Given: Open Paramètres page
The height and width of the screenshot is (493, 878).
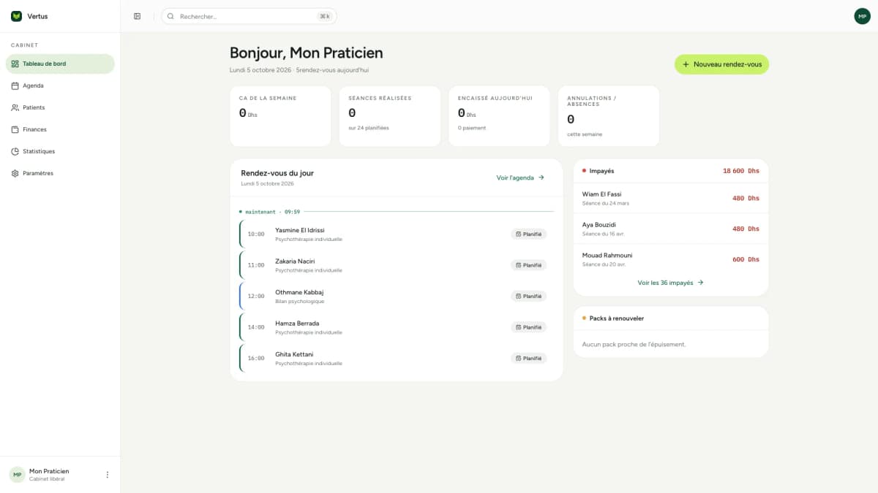Looking at the screenshot, I should coord(60,173).
